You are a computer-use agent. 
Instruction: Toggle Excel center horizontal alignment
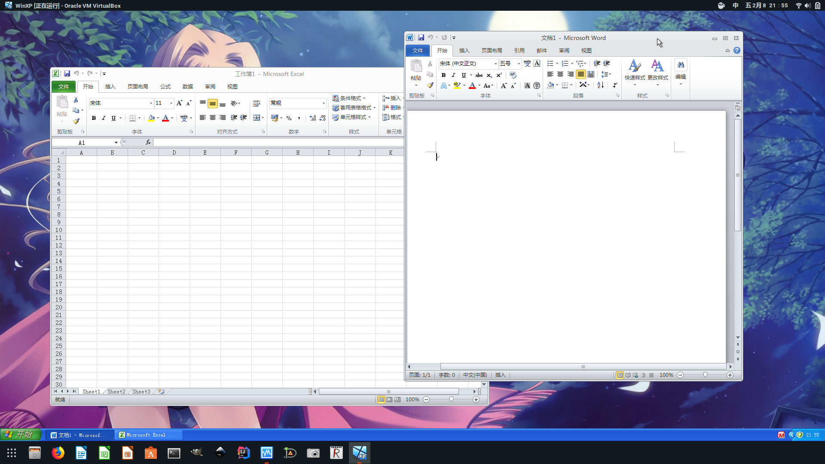[x=213, y=118]
